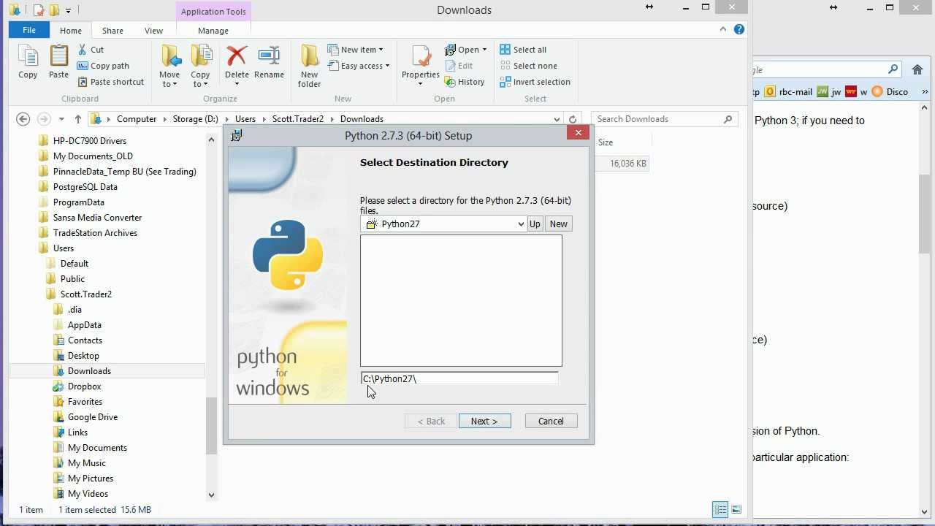Click Next in Python setup
This screenshot has height=526, width=935.
[x=484, y=421]
